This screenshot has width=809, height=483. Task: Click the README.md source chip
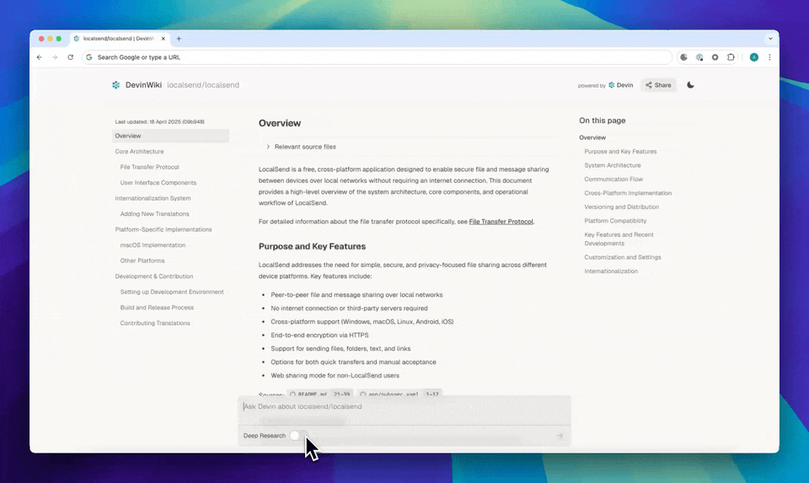(x=319, y=394)
